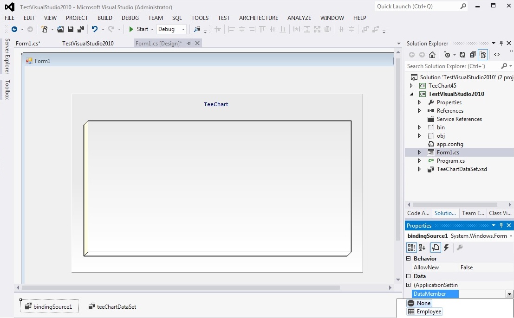Image resolution: width=514 pixels, height=318 pixels.
Task: Click the Save All icon
Action: [x=81, y=29]
